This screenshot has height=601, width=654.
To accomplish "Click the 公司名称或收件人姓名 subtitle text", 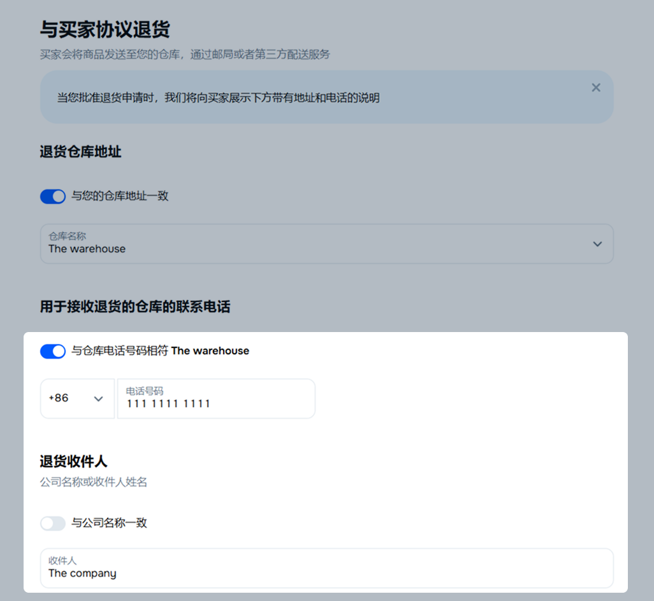I will 94,482.
